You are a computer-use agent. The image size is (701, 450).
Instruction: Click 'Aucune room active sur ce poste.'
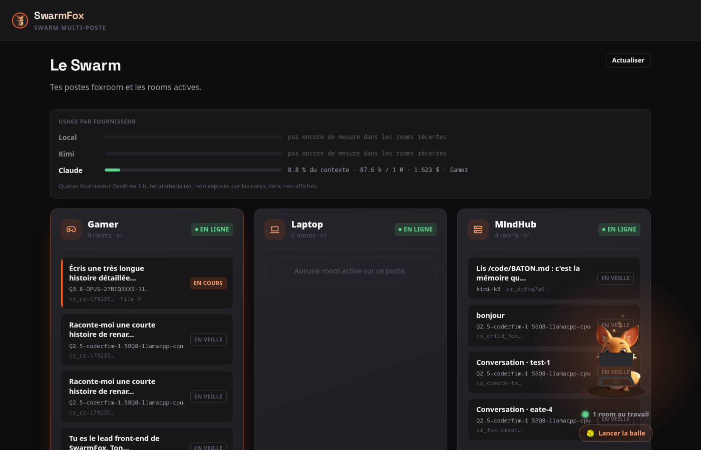350,271
